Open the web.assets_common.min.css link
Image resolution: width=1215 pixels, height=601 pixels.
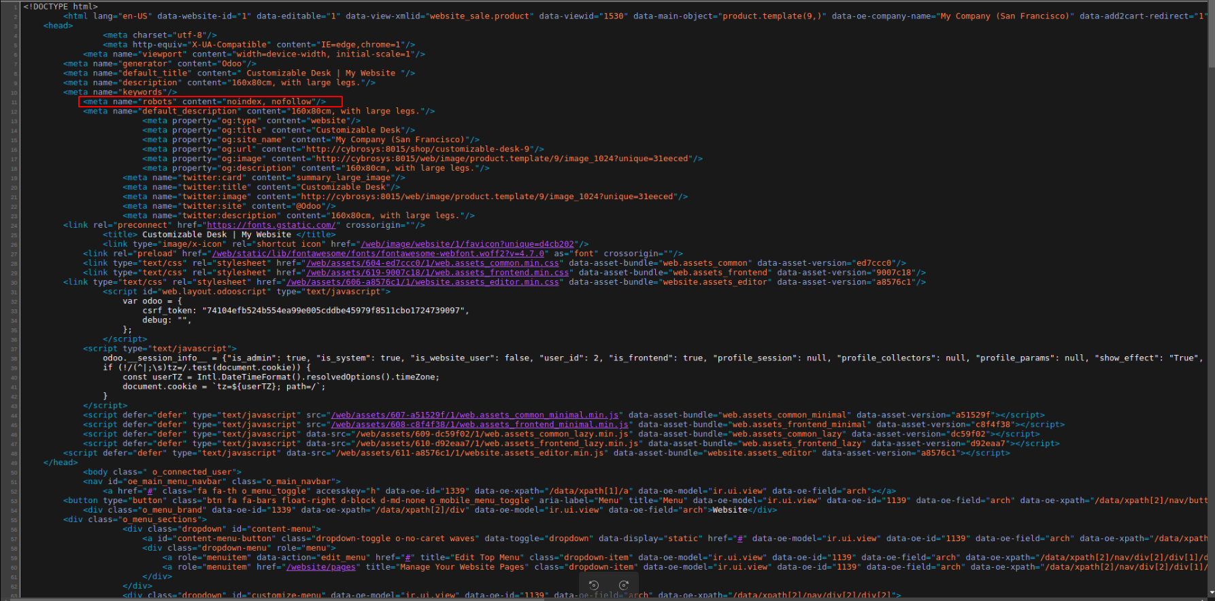click(x=433, y=263)
